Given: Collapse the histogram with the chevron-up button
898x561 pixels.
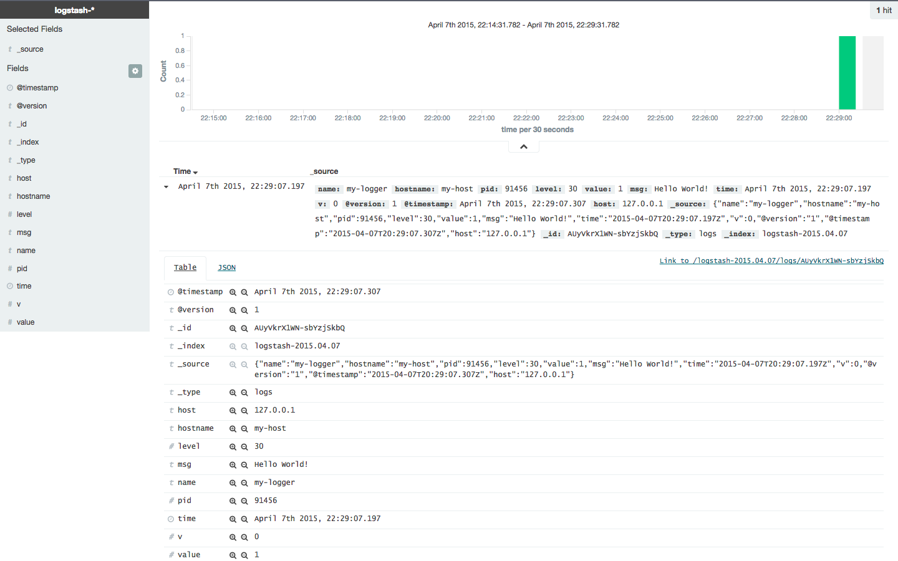Looking at the screenshot, I should pos(524,146).
